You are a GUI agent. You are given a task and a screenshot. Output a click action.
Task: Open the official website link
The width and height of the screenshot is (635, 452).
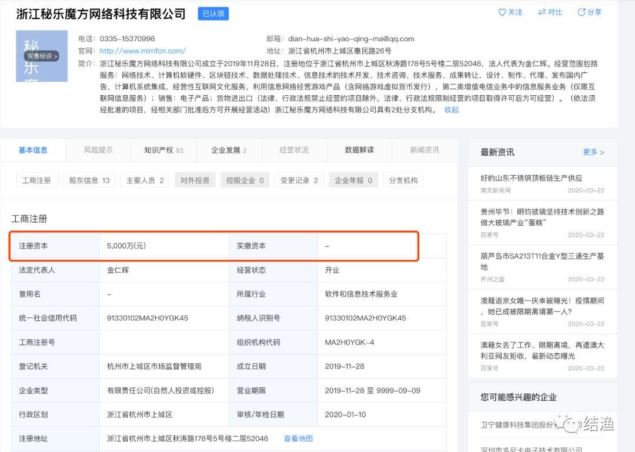coord(142,51)
